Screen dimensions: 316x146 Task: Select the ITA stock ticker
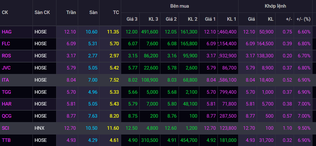(5, 80)
